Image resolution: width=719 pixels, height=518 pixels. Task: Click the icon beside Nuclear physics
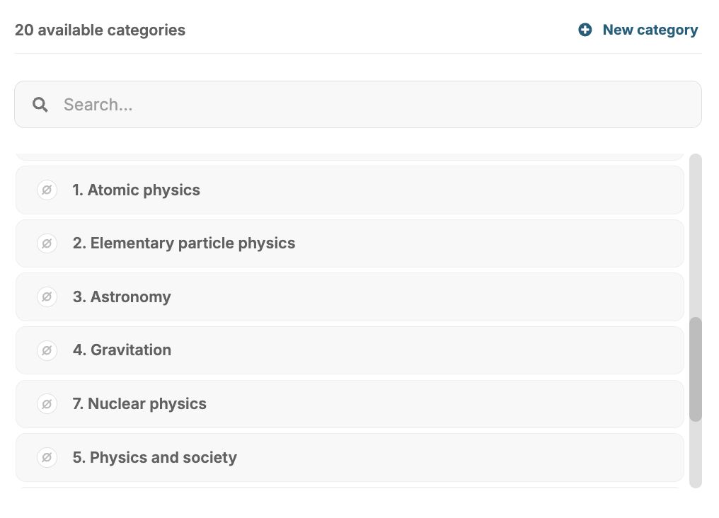[47, 404]
